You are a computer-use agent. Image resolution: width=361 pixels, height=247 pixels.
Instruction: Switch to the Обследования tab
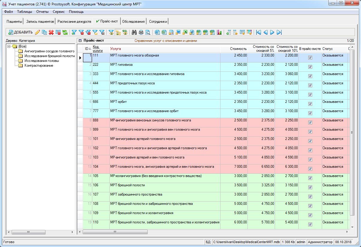click(134, 22)
